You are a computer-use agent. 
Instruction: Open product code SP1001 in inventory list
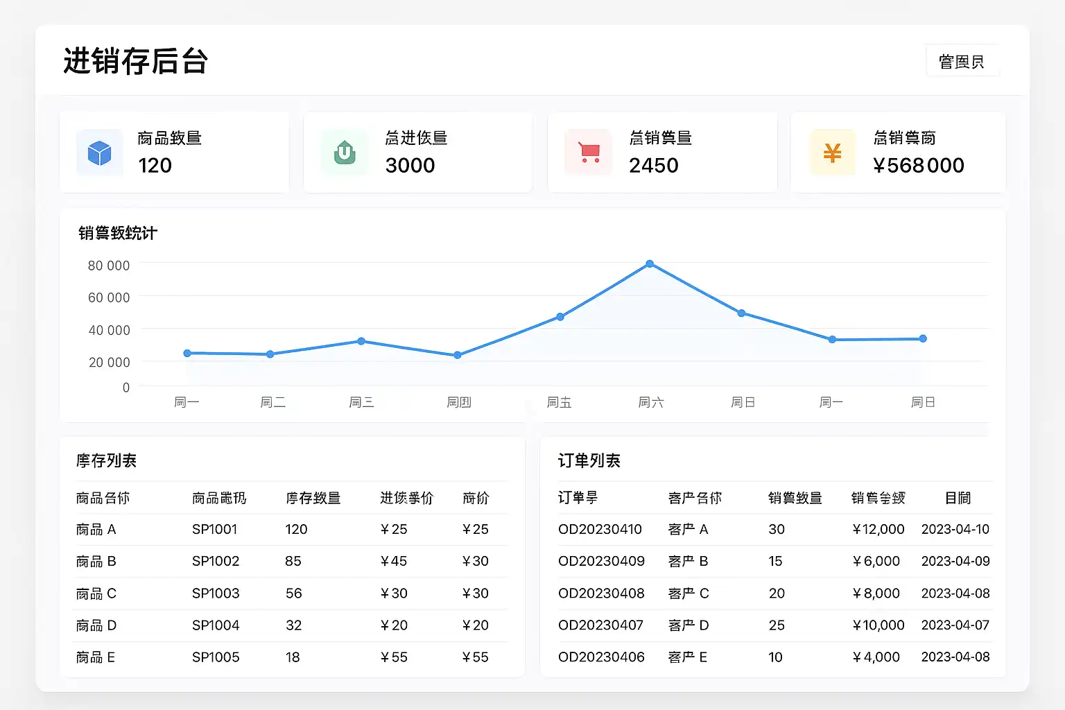[x=214, y=530]
